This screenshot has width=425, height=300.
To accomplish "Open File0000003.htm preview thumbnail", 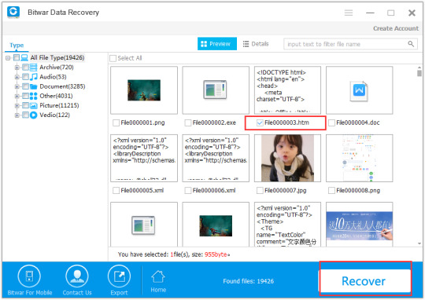I will pyautogui.click(x=287, y=90).
